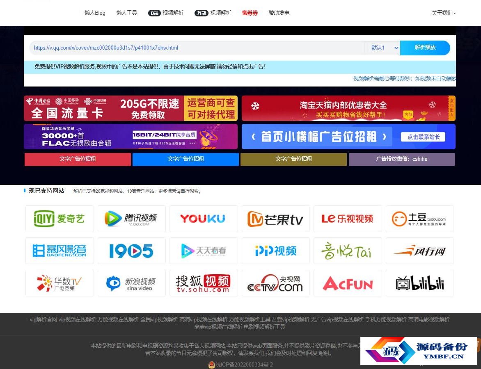Open the iQIYI 爱奇艺 site logo

click(x=60, y=219)
